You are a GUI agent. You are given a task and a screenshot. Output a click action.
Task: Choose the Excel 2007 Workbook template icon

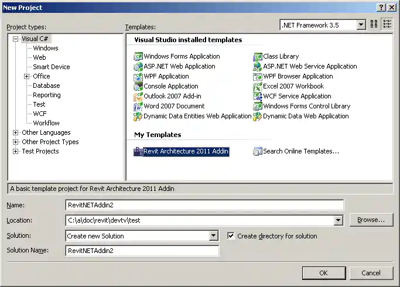click(257, 86)
